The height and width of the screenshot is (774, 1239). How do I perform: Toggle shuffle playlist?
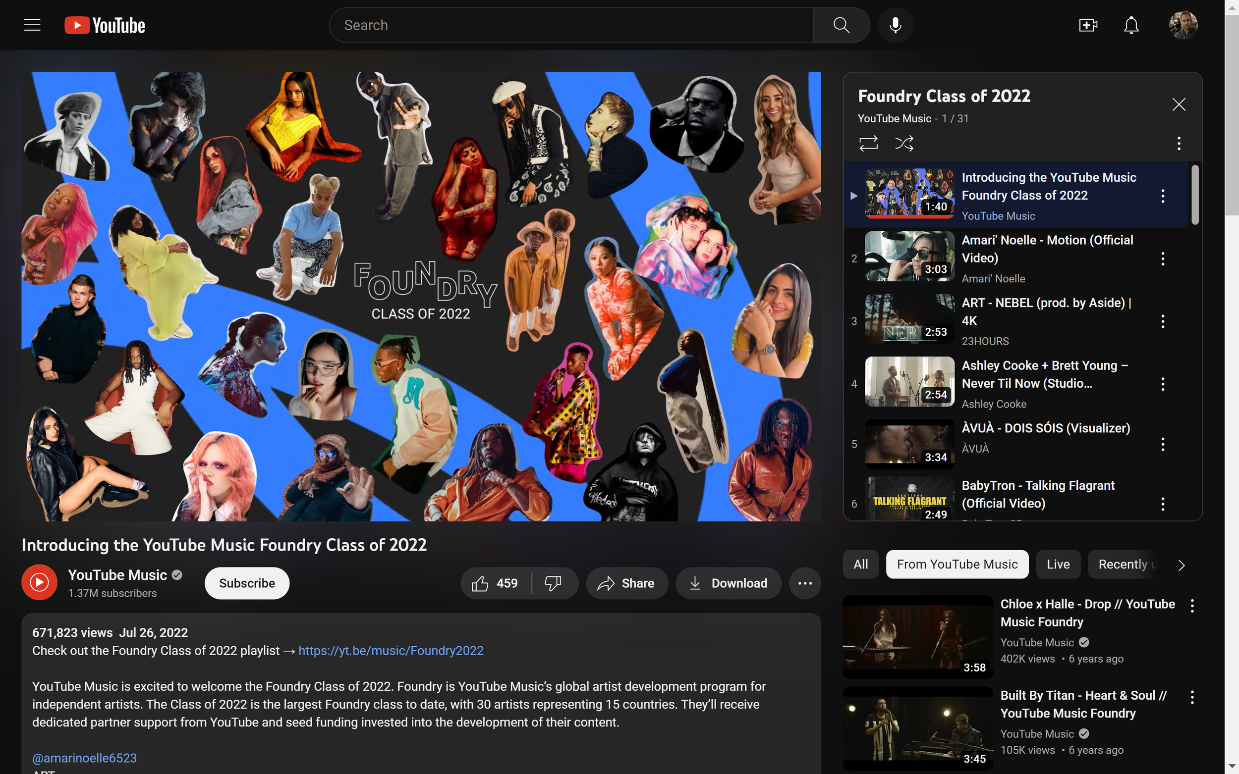(x=904, y=143)
